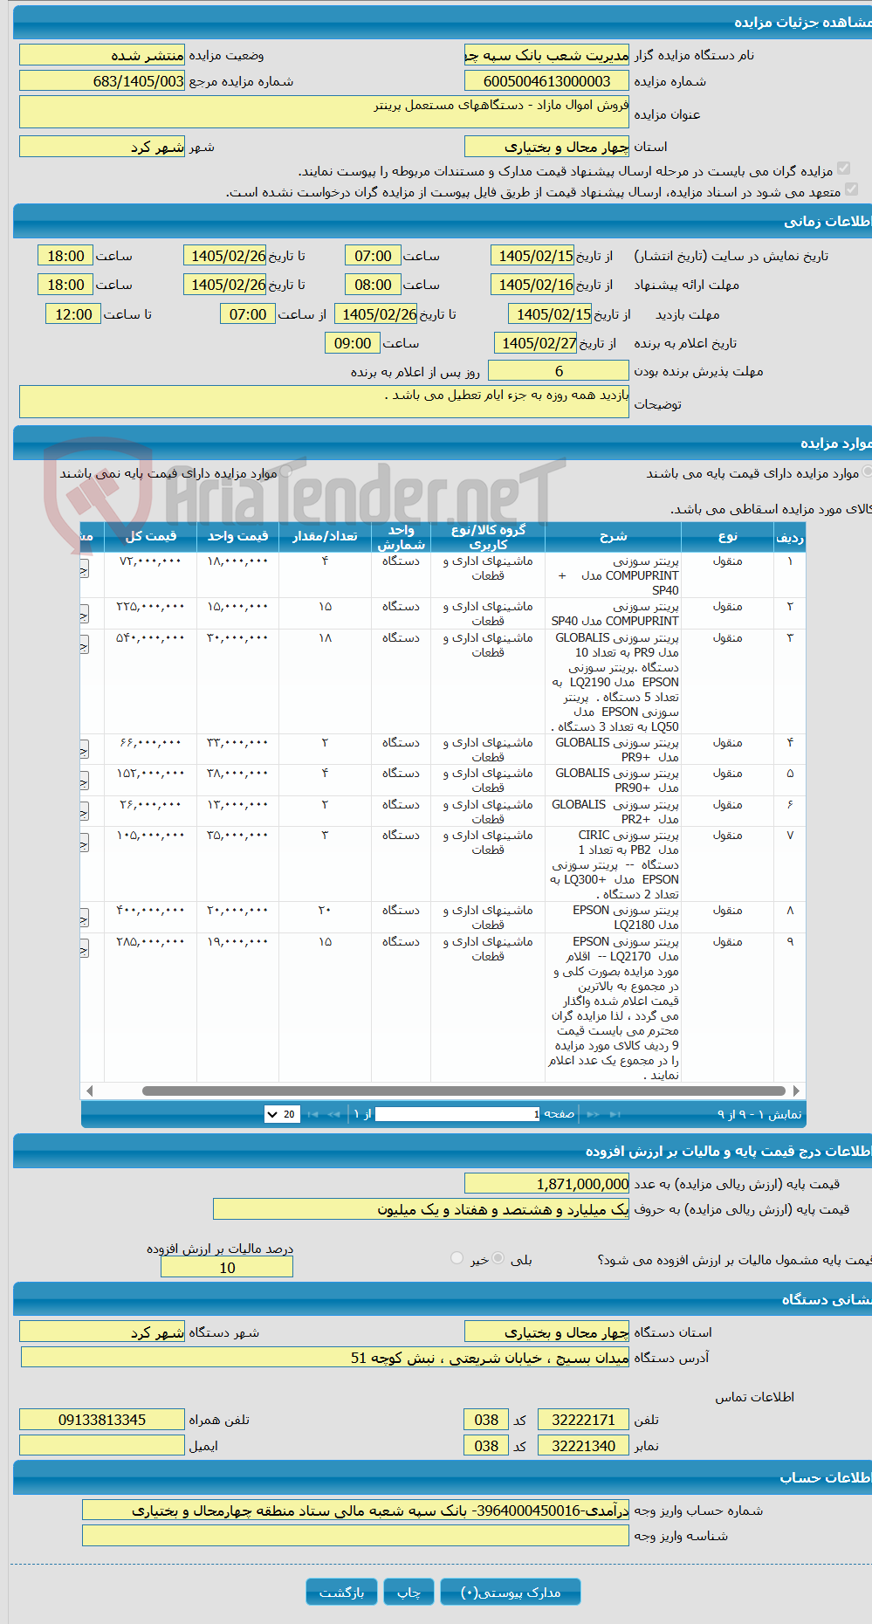
Task: Sort by the 'قیمت کل' column header
Action: (150, 536)
